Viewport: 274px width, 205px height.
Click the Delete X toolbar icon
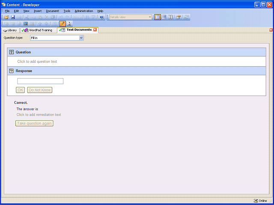coord(47,17)
